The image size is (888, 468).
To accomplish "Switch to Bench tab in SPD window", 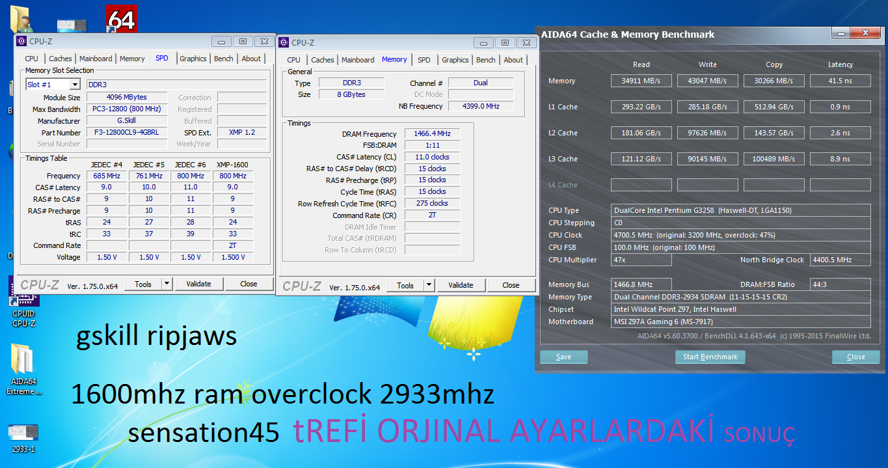I will (x=224, y=59).
